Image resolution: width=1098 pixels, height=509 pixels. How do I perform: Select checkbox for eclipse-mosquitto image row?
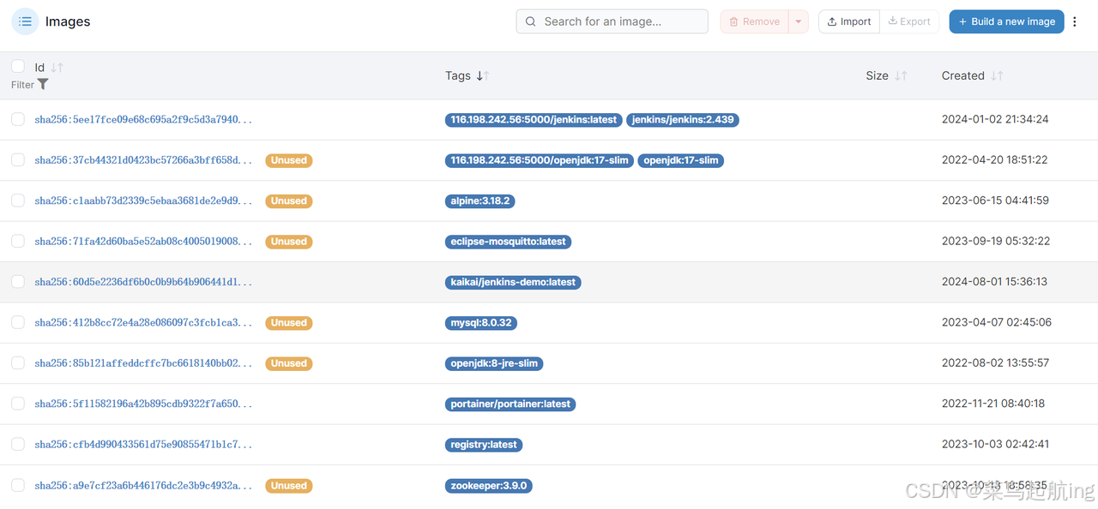[18, 241]
